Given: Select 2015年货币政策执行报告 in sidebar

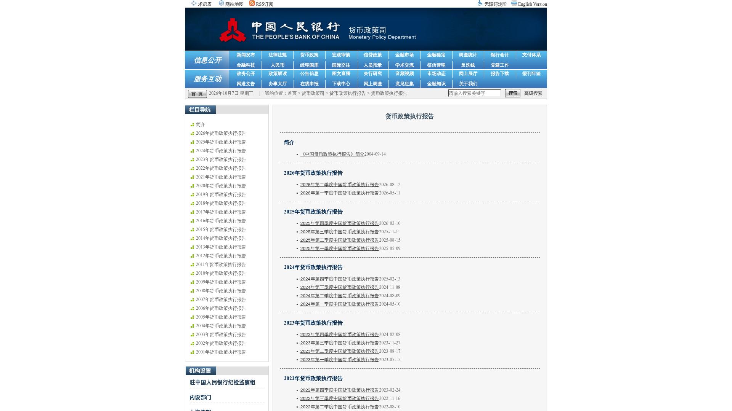Looking at the screenshot, I should 221,230.
